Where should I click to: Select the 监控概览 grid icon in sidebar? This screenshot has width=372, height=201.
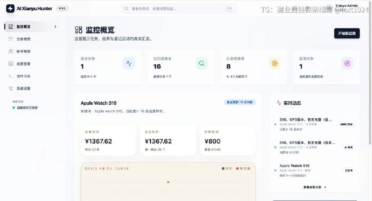pyautogui.click(x=11, y=27)
